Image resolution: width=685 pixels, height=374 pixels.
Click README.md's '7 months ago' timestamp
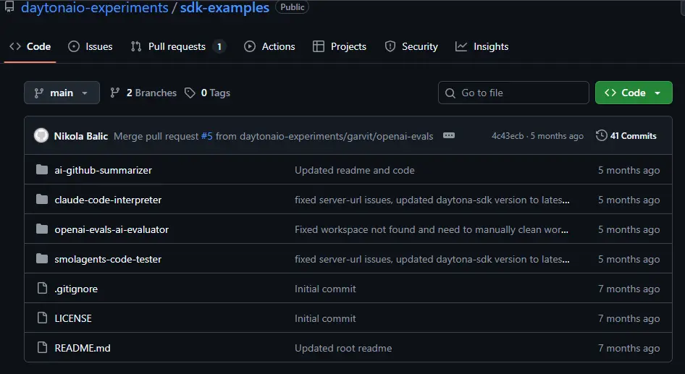click(x=629, y=348)
